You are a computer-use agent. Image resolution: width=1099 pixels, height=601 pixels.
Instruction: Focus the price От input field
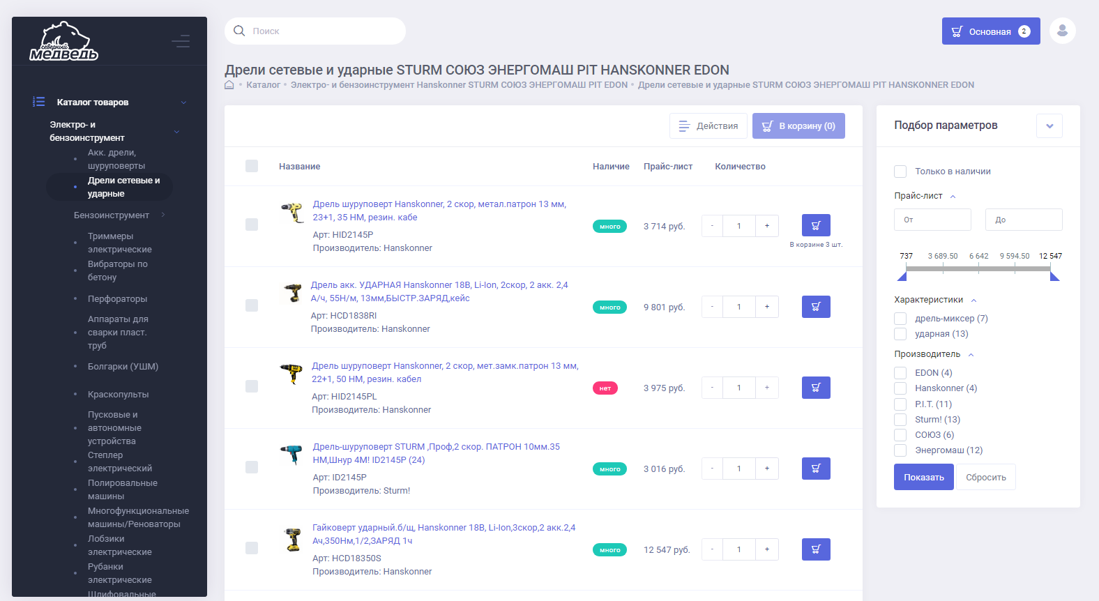932,220
